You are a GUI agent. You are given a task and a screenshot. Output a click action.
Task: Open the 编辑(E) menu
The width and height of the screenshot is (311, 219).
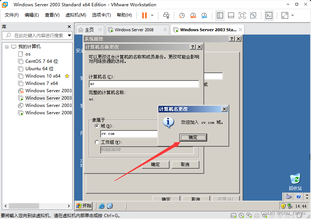[32, 15]
